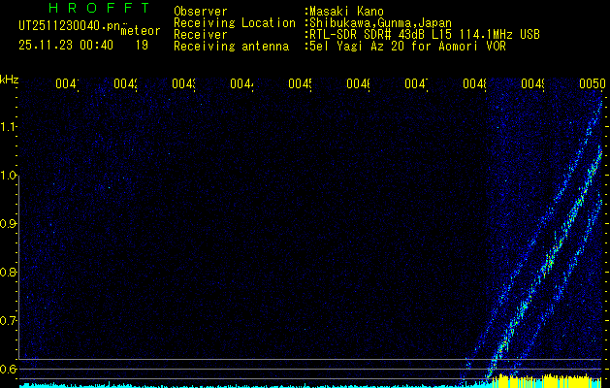Select the file name UT2511230040.pn
This screenshot has width=610, height=388.
coord(70,25)
